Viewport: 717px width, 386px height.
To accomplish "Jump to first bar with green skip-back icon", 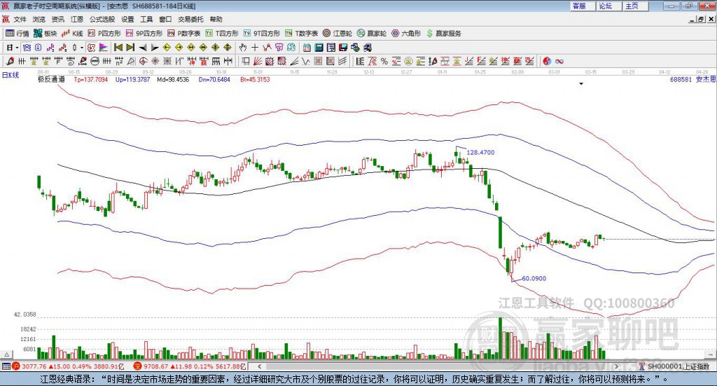I will click(118, 47).
